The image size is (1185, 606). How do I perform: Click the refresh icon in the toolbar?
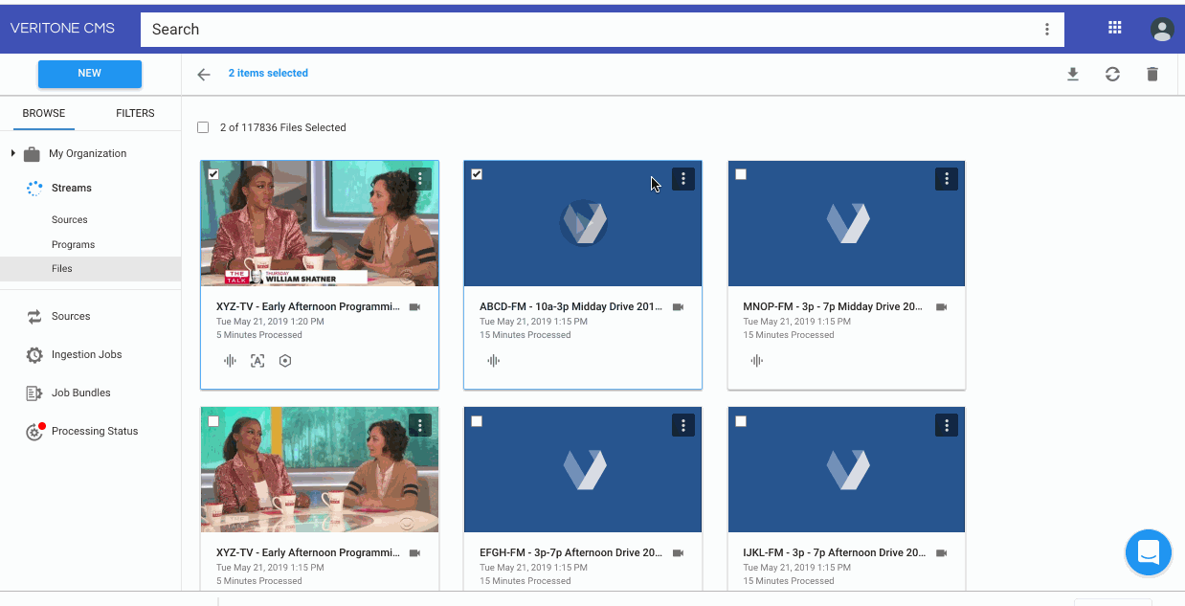coord(1112,74)
